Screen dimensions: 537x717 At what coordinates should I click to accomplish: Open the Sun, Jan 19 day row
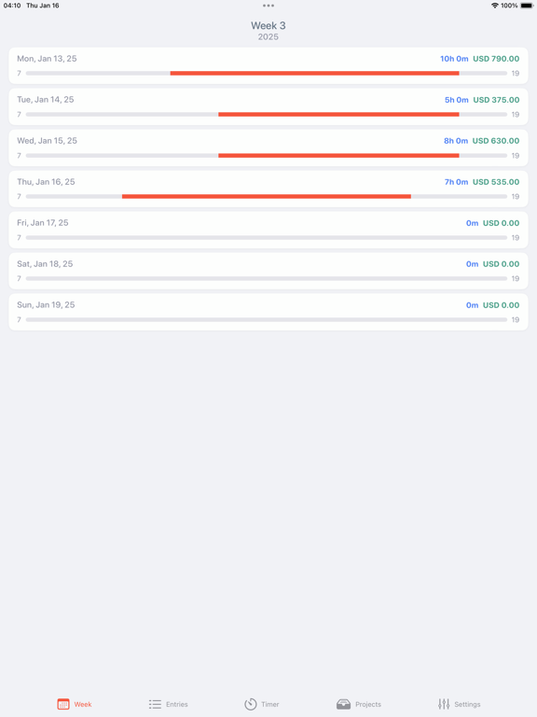point(268,312)
